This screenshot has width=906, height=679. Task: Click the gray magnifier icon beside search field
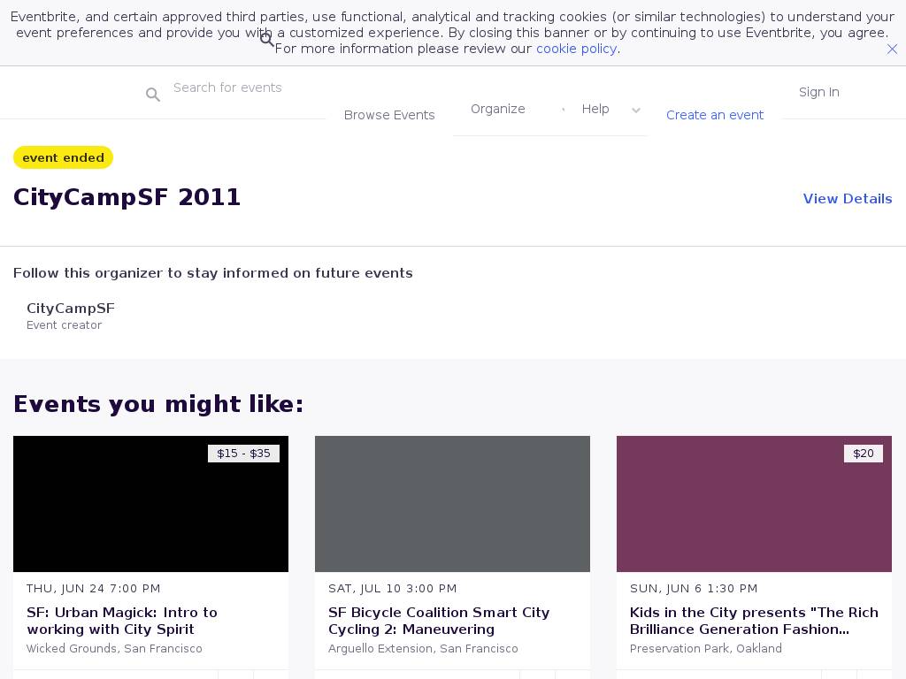click(153, 95)
